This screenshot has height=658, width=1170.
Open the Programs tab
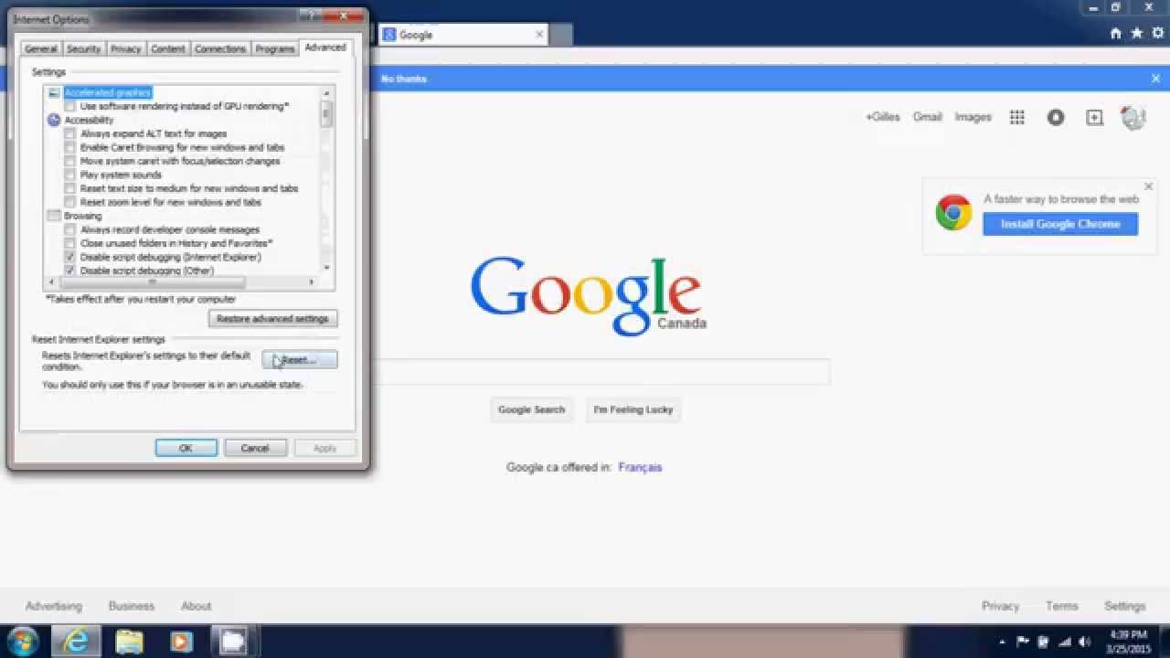(275, 49)
